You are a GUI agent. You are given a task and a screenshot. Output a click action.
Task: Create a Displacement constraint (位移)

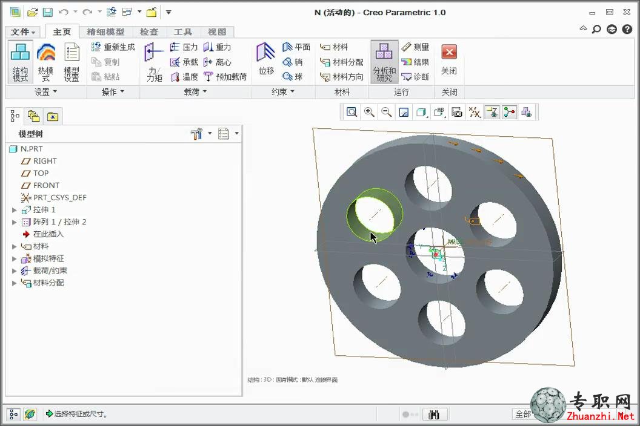coord(266,59)
